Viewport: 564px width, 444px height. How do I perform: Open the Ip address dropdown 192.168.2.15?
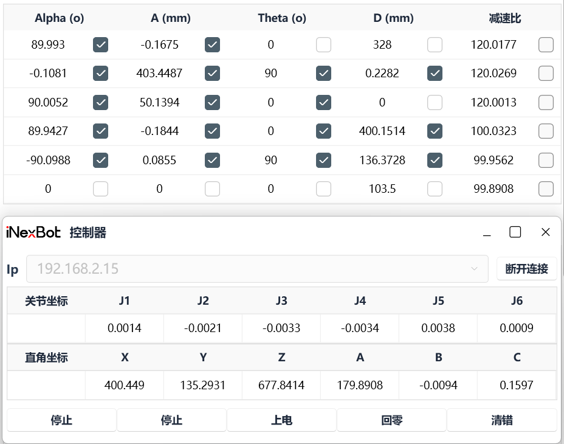257,269
